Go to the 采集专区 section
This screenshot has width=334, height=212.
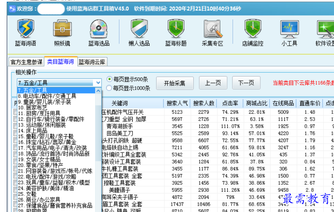(x=212, y=32)
